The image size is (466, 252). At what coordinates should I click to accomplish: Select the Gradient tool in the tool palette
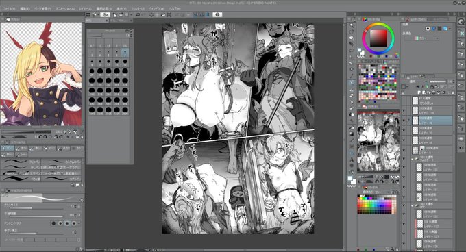click(352, 134)
